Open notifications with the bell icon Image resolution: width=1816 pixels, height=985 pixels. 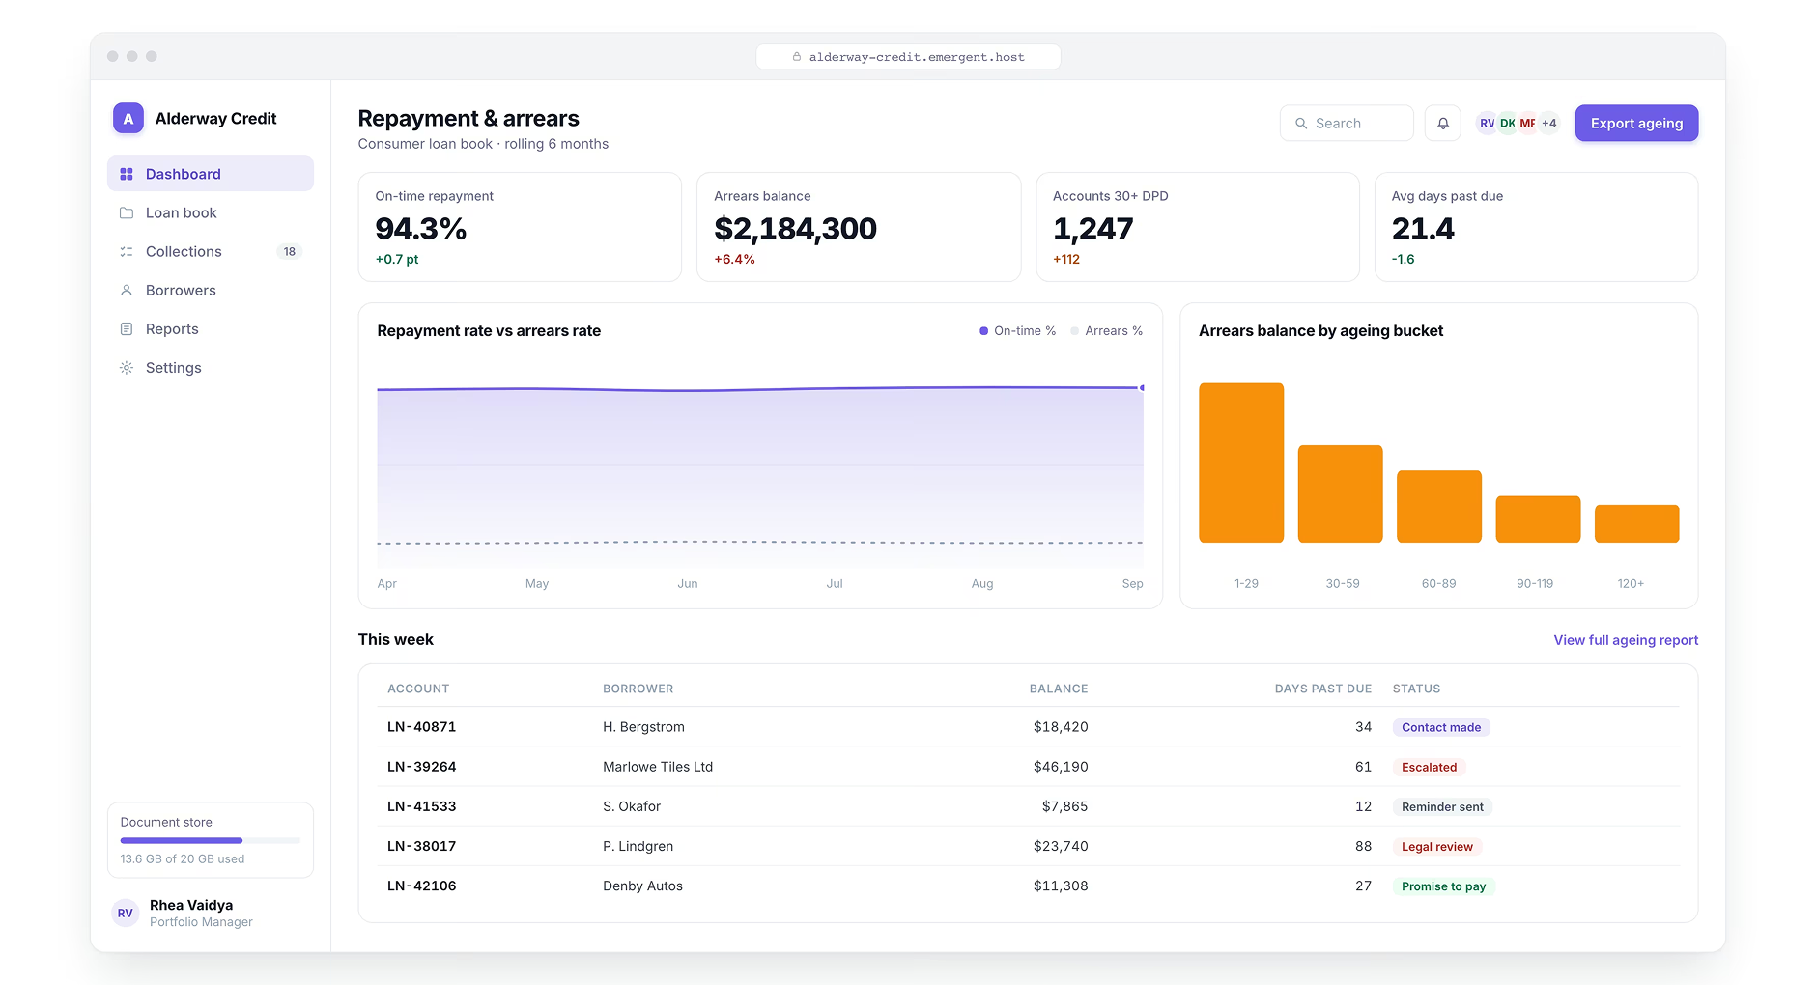(x=1442, y=123)
